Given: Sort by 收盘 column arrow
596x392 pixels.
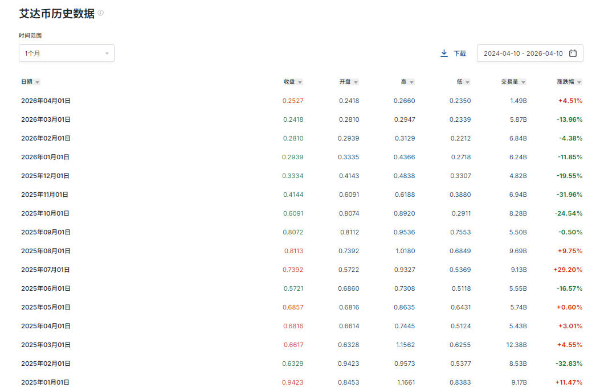Looking at the screenshot, I should [x=300, y=82].
